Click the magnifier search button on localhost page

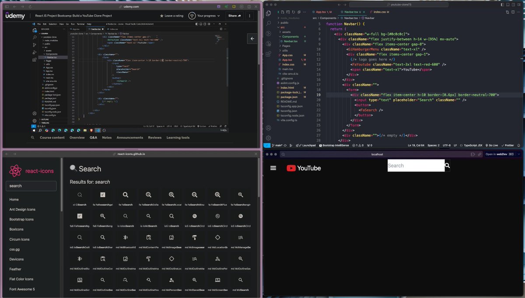click(x=447, y=165)
